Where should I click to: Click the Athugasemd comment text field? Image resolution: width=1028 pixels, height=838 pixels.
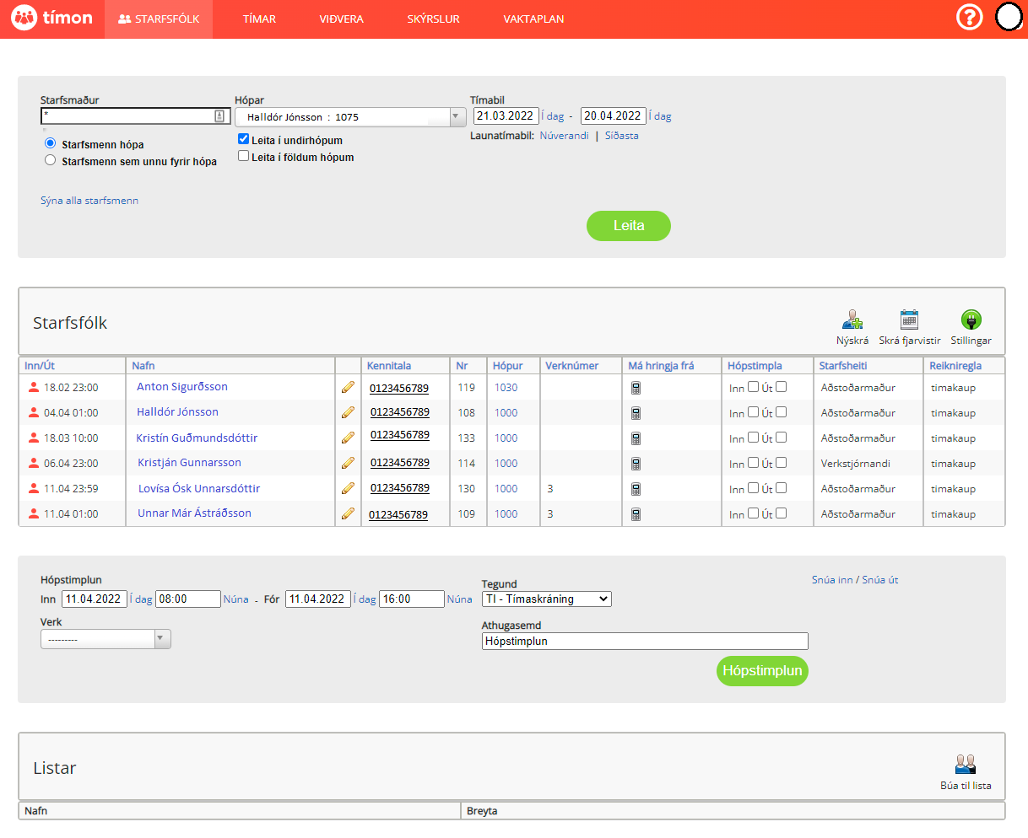point(645,642)
